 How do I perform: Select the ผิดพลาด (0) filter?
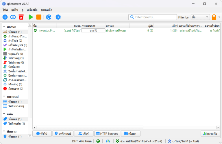point(15,89)
